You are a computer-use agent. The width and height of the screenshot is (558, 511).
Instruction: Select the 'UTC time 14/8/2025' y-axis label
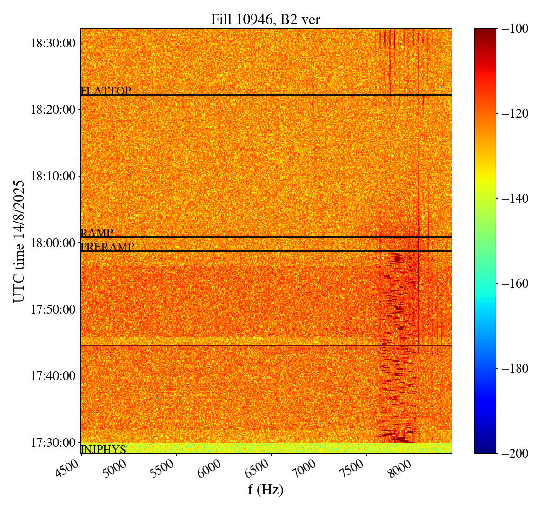click(19, 241)
